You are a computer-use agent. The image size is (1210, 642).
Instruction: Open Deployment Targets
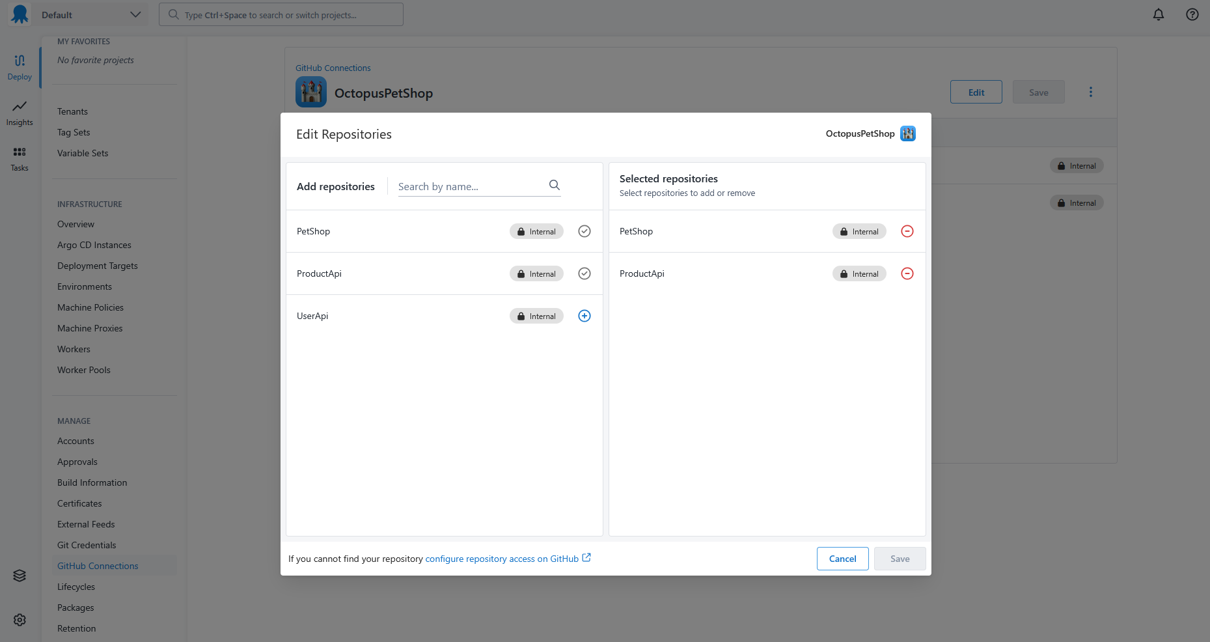coord(98,266)
